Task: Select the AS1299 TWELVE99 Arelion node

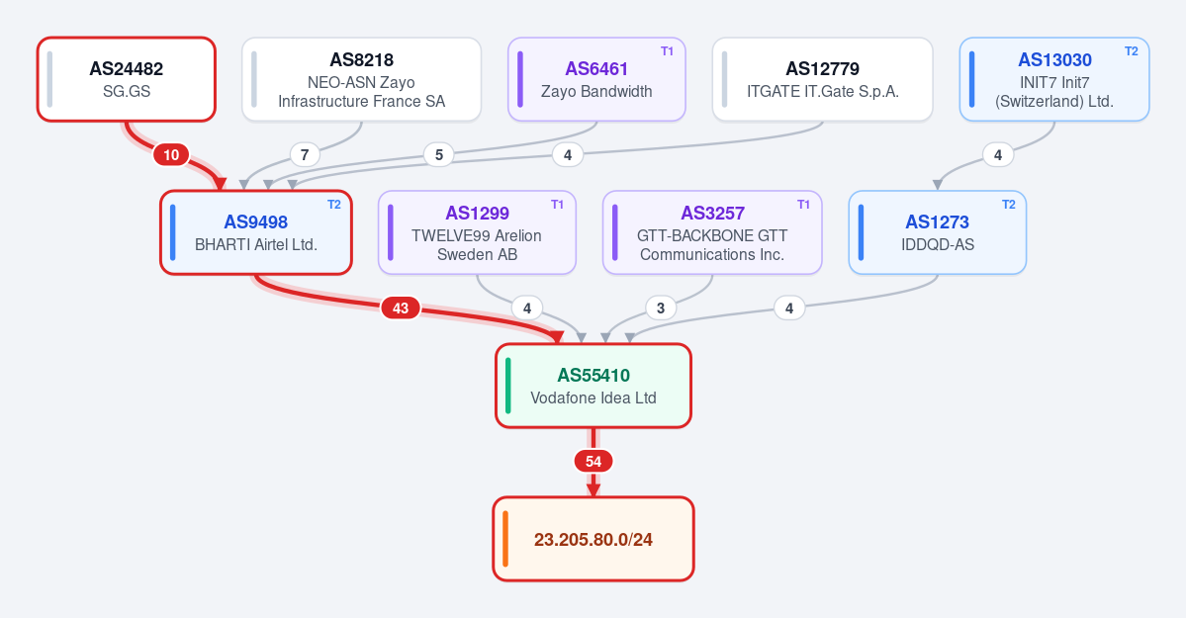Action: [x=478, y=232]
